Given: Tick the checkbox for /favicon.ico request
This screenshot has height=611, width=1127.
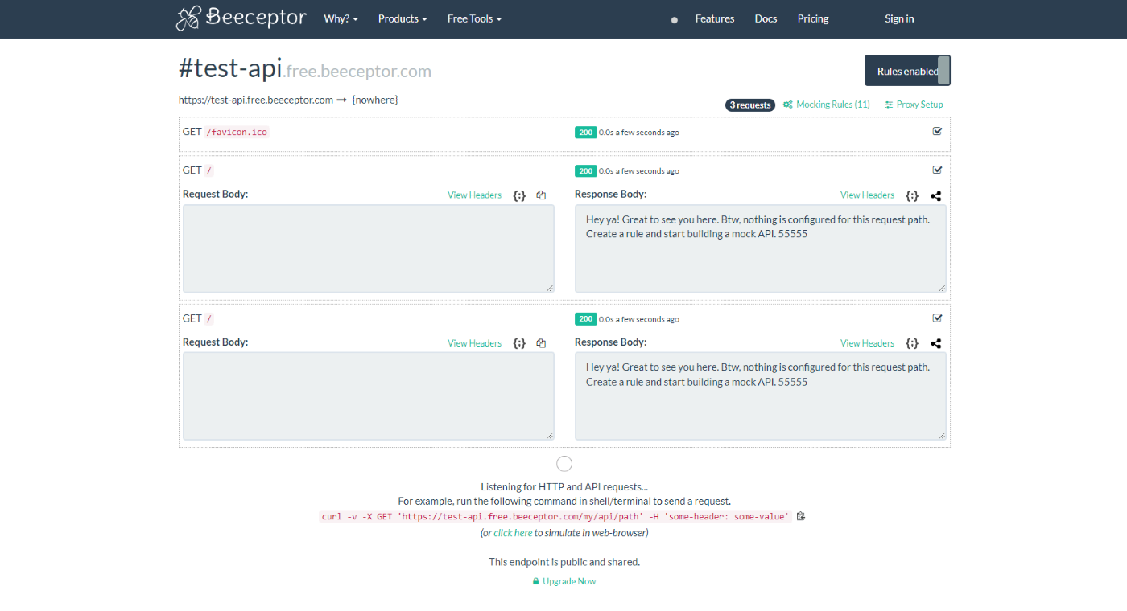Looking at the screenshot, I should point(937,131).
